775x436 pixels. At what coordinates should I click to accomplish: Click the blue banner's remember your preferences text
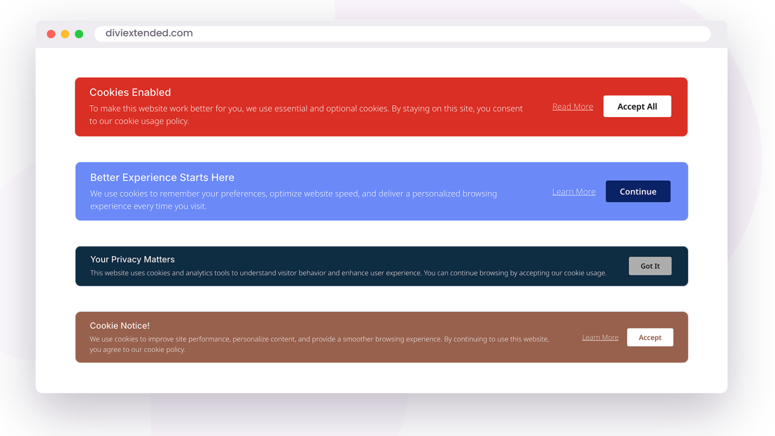click(294, 200)
